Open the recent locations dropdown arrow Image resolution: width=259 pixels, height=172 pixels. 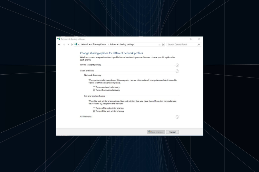[x=68, y=45]
